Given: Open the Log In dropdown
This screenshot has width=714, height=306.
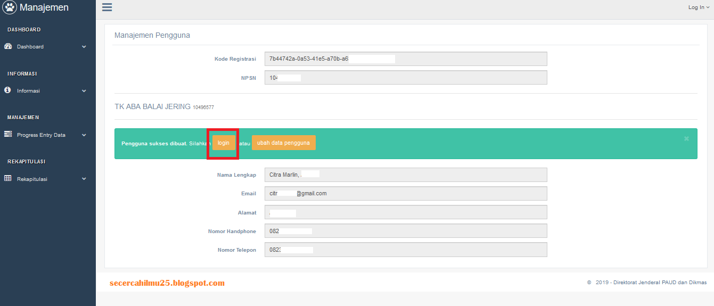Looking at the screenshot, I should tap(699, 7).
